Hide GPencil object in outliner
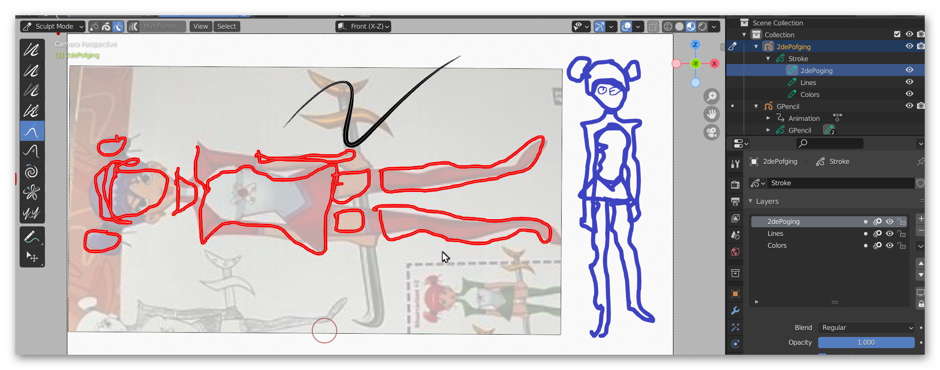 [909, 106]
